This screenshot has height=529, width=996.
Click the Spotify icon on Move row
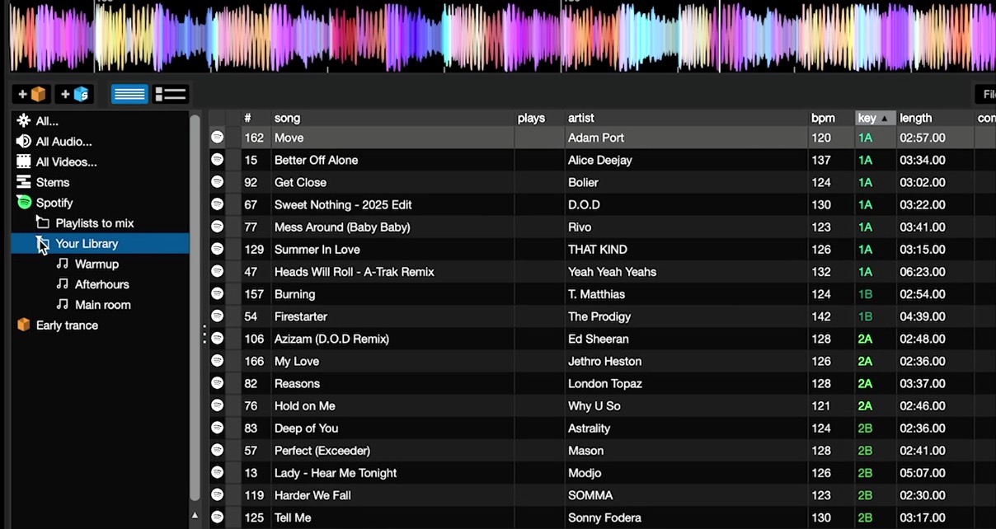[217, 138]
